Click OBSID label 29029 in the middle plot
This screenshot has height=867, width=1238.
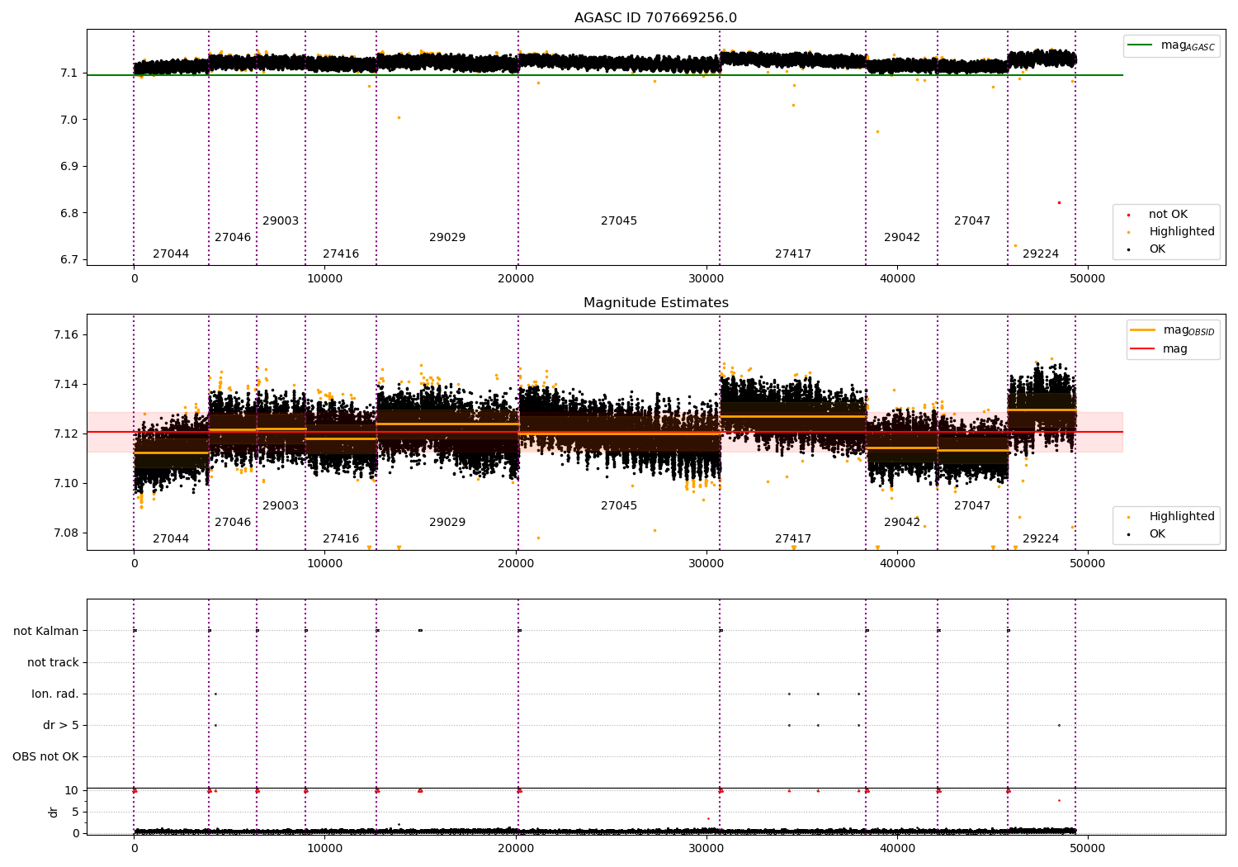[x=447, y=523]
